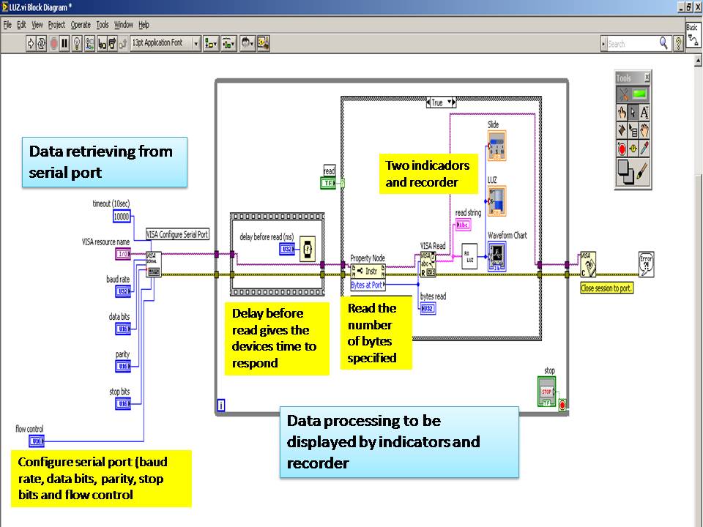The height and width of the screenshot is (527, 703).
Task: Select the Set Breakpoint tool
Action: pyautogui.click(x=622, y=149)
